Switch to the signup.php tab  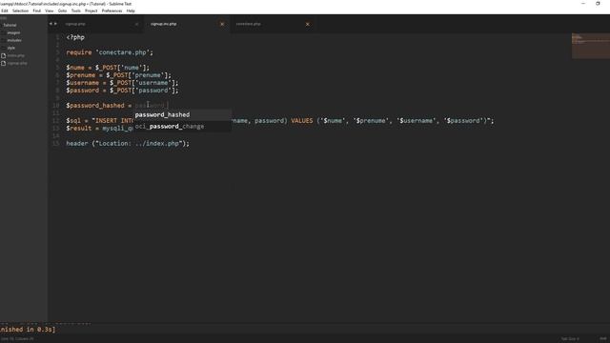point(75,24)
